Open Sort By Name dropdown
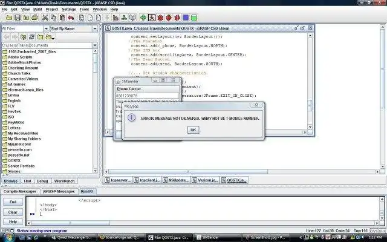Viewport: 387px width, 242px height. coord(95,28)
